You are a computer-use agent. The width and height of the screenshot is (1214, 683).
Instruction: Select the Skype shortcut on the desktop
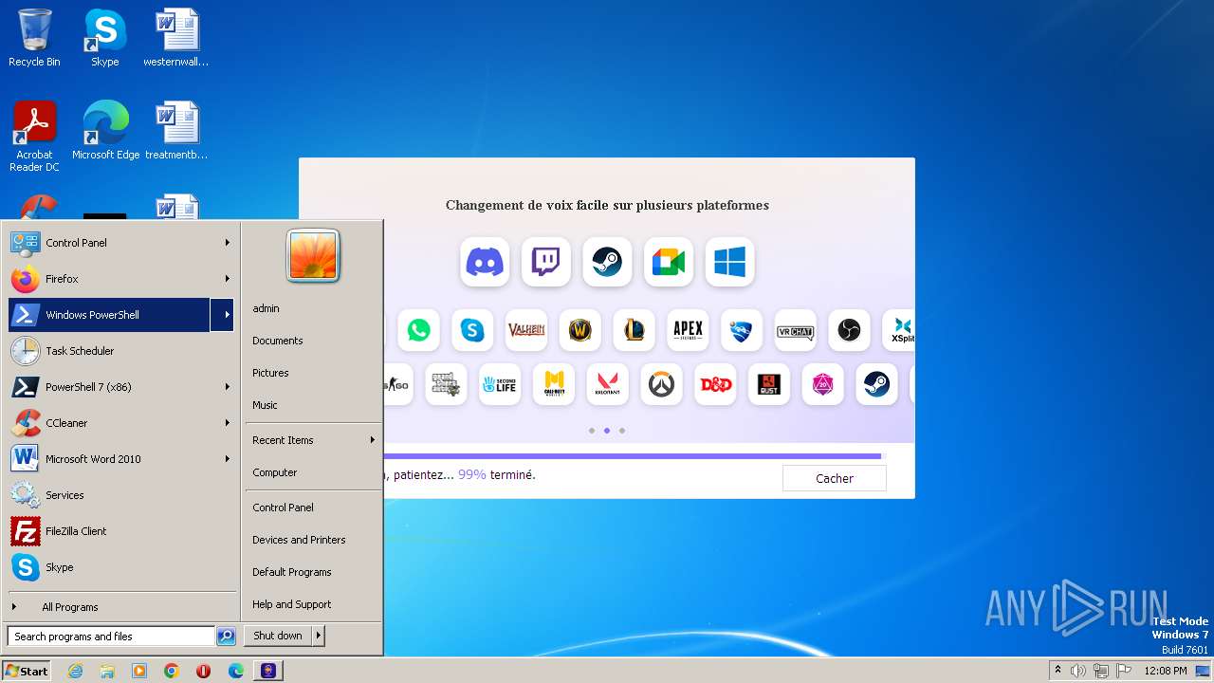[104, 38]
